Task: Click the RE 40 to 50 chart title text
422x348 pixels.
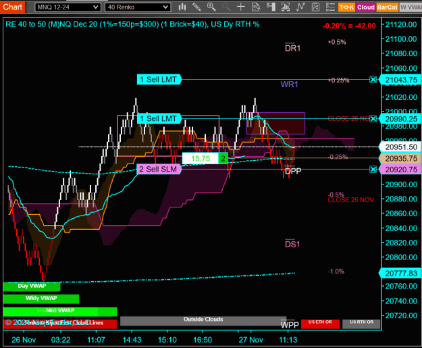Action: tap(132, 24)
